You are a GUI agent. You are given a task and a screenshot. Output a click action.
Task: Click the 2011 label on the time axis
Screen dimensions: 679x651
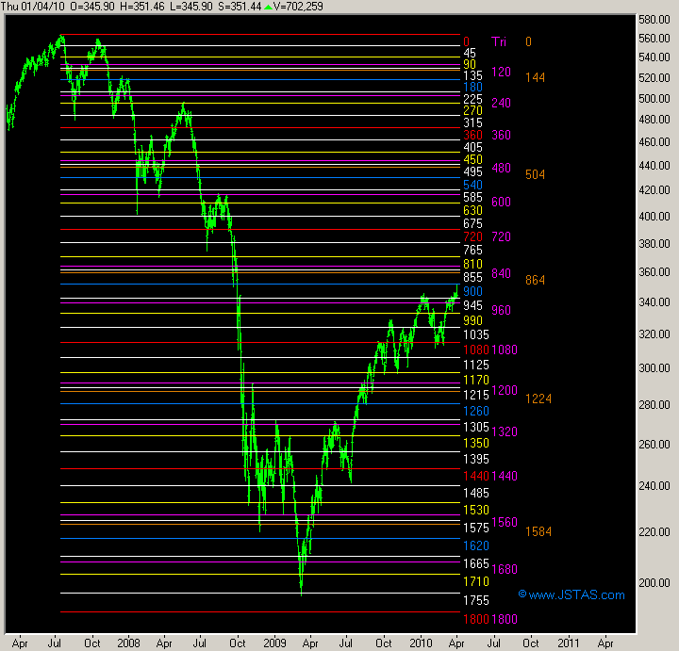568,642
